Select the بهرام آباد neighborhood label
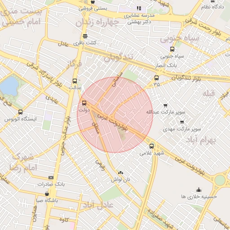 tap(201, 140)
